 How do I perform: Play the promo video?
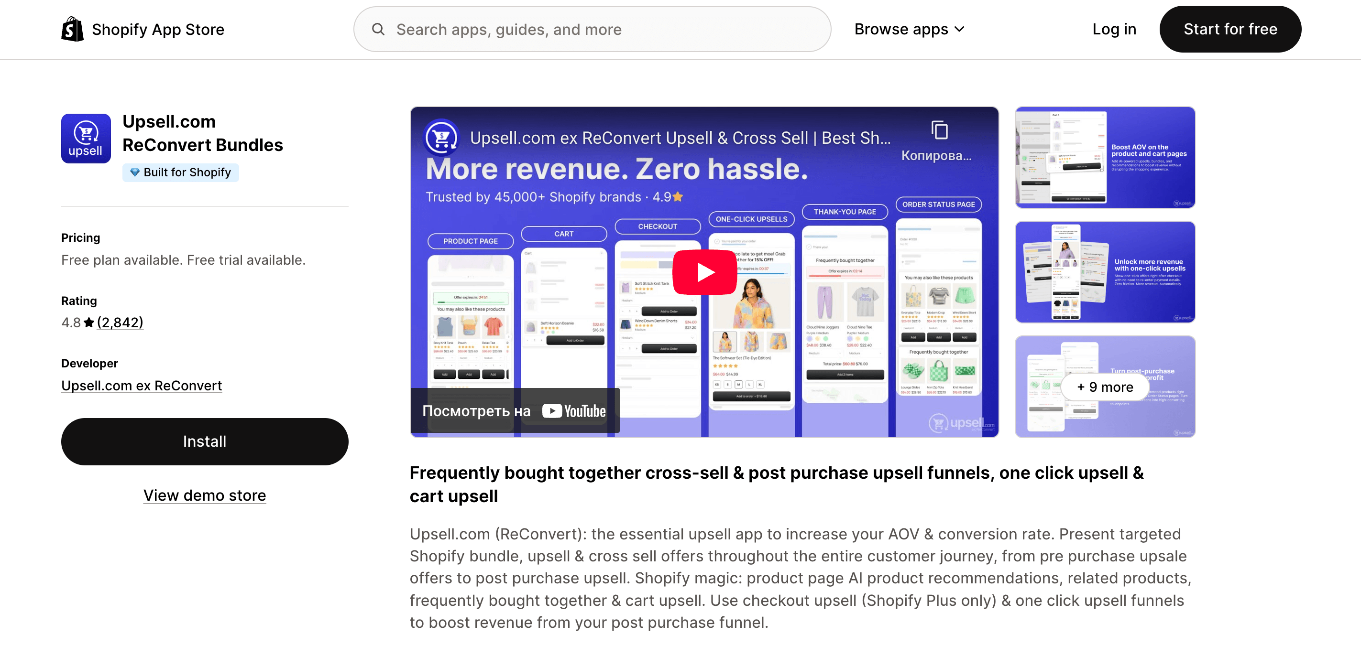(704, 272)
